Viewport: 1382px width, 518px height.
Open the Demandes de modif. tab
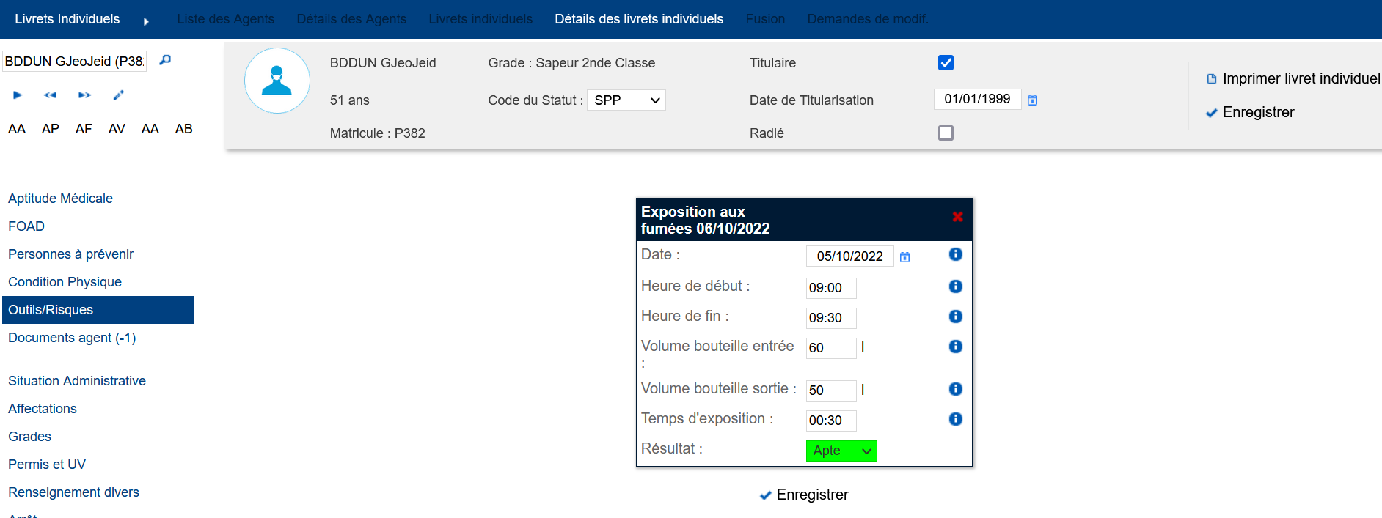coord(867,19)
